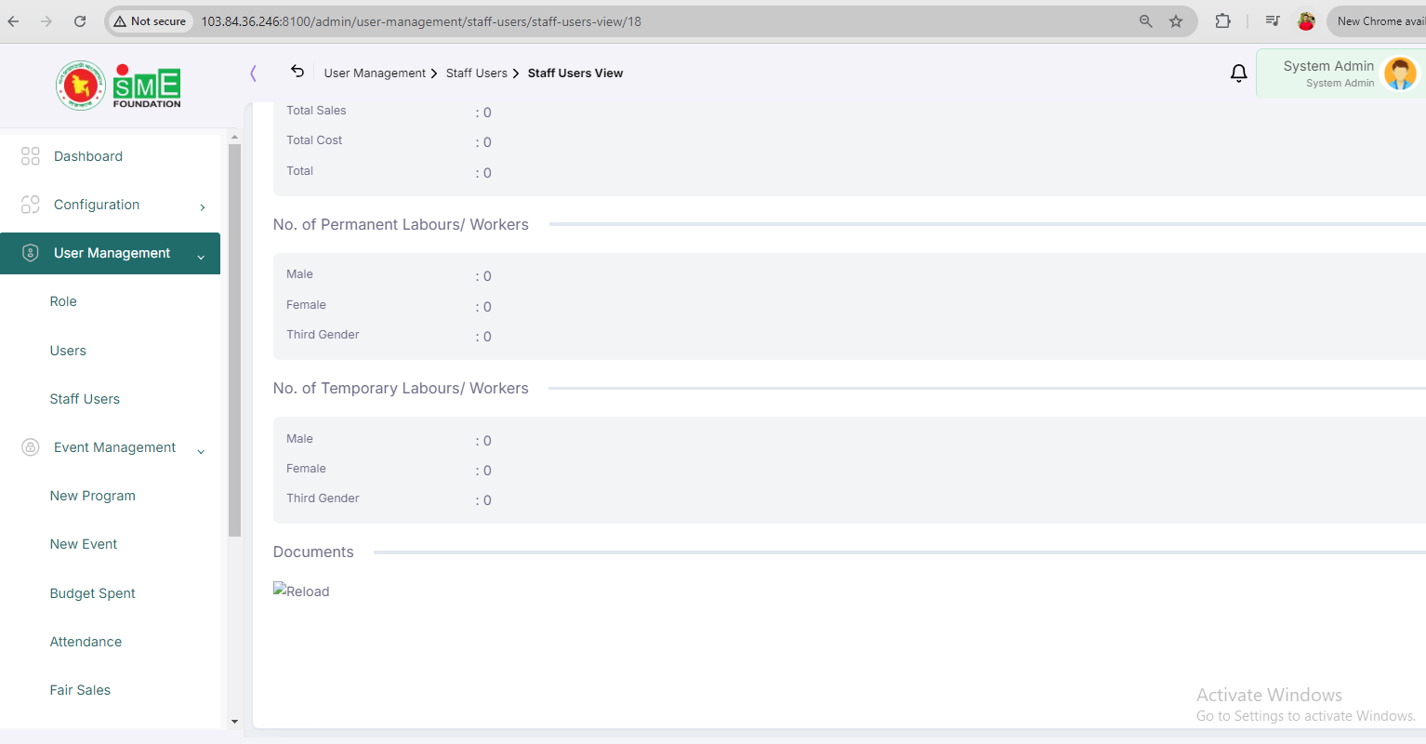Click Staff Users View breadcrumb
Image resolution: width=1426 pixels, height=744 pixels.
coord(575,73)
